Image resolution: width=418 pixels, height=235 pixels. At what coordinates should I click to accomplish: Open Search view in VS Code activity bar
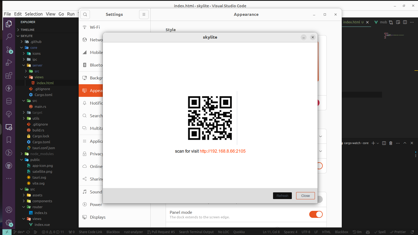[9, 36]
